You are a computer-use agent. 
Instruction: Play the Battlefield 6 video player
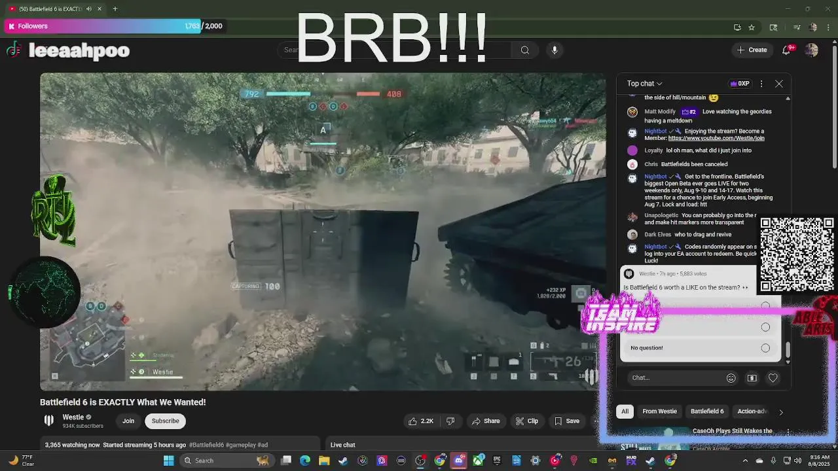click(323, 232)
